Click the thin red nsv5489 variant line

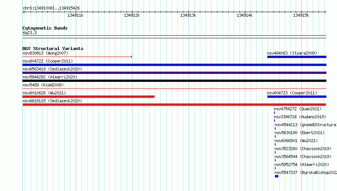pyautogui.click(x=174, y=88)
